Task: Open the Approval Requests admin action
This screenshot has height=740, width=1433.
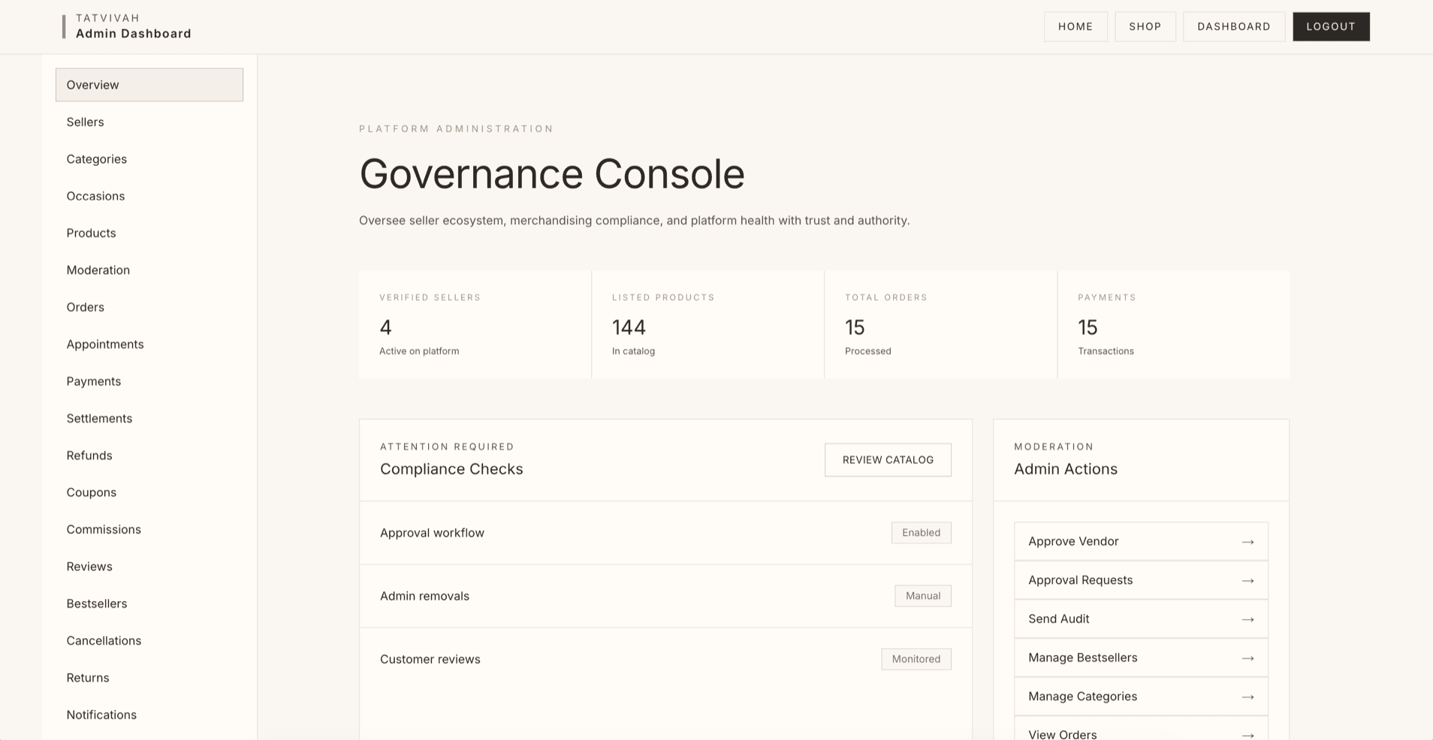Action: pyautogui.click(x=1141, y=580)
